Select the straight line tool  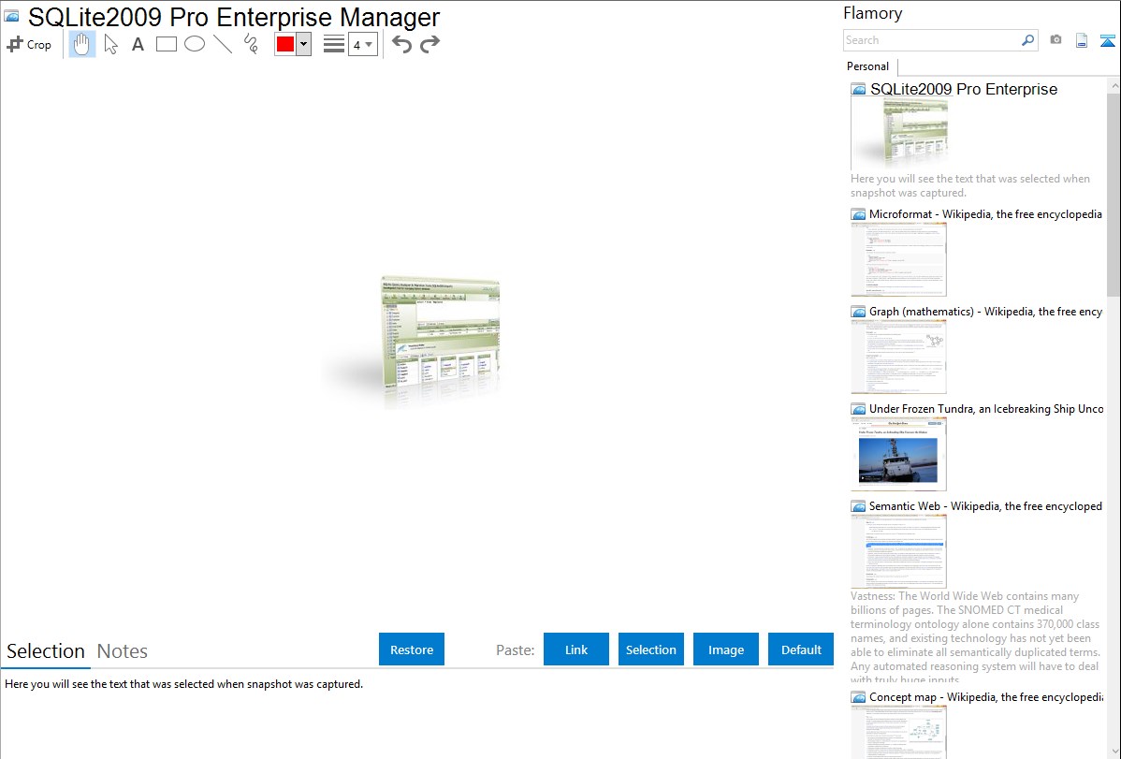pos(223,44)
